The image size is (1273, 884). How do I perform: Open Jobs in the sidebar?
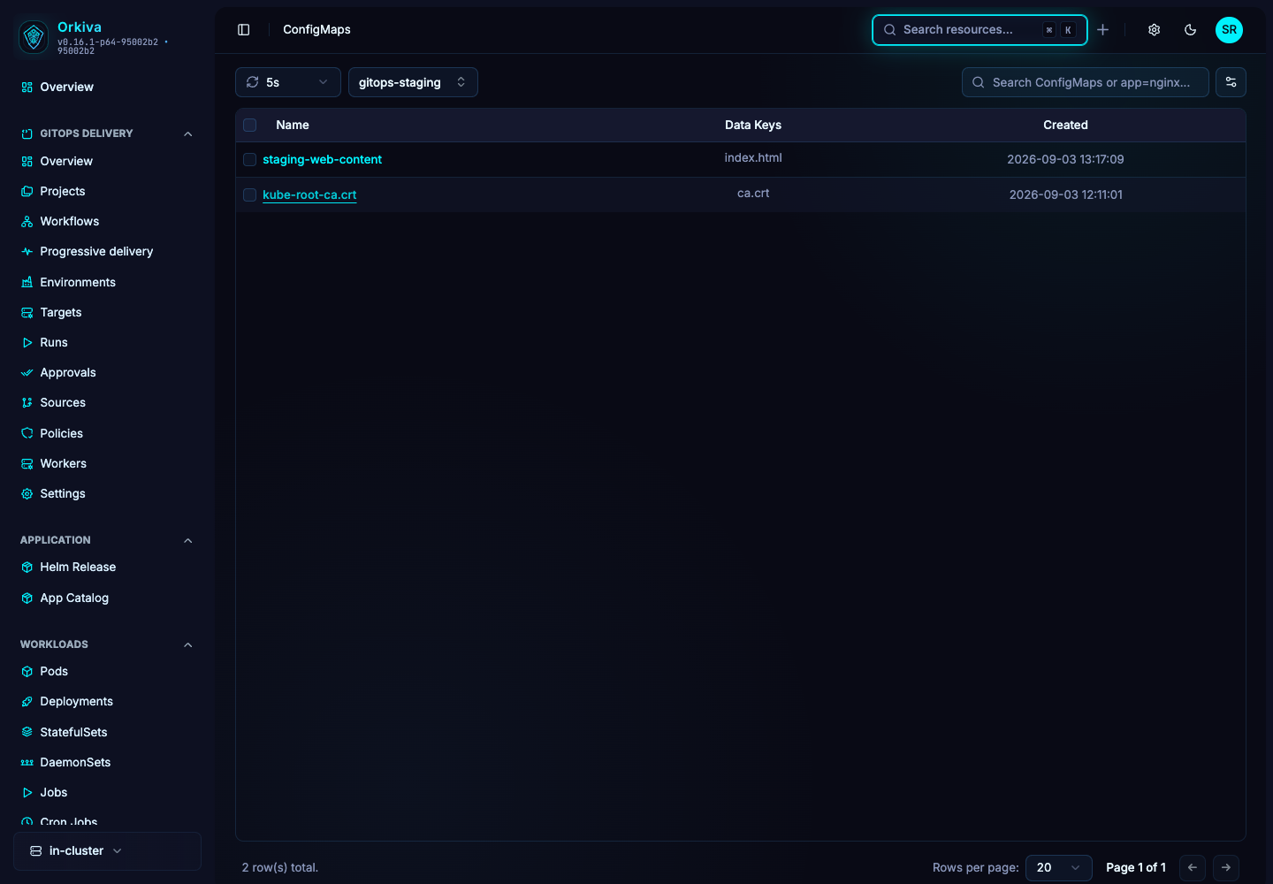pos(53,792)
